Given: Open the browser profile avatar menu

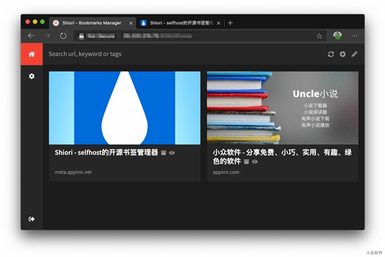Looking at the screenshot, I should (x=337, y=36).
